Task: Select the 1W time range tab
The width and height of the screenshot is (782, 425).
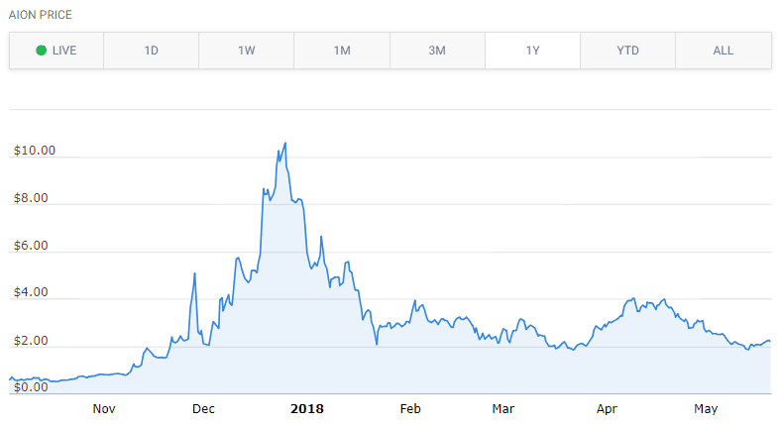Action: pyautogui.click(x=247, y=51)
